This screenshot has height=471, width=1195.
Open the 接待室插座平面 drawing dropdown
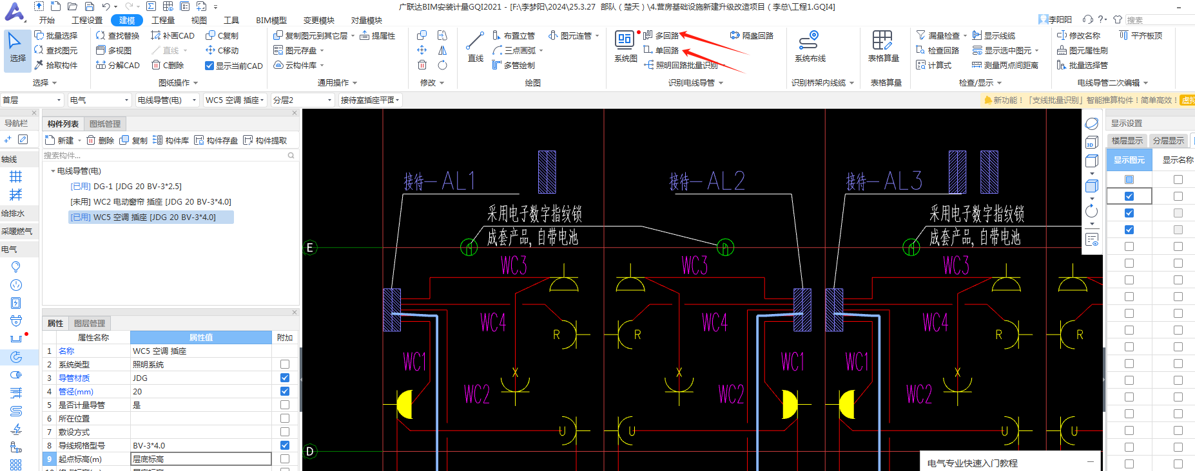click(x=370, y=100)
